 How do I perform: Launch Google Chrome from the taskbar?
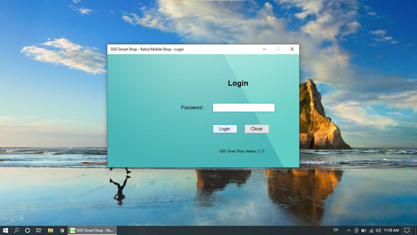[62, 230]
